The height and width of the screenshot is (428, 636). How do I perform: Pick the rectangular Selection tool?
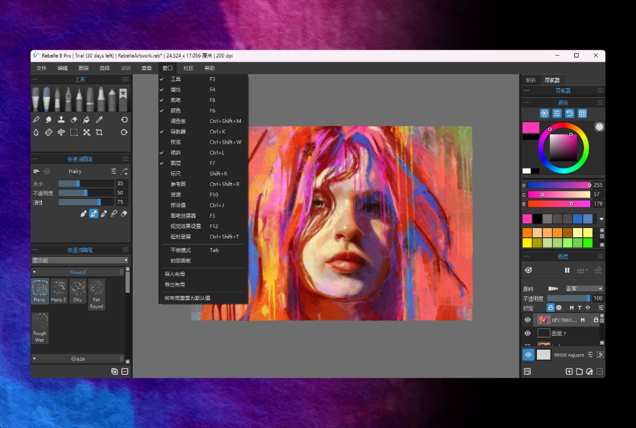click(74, 133)
